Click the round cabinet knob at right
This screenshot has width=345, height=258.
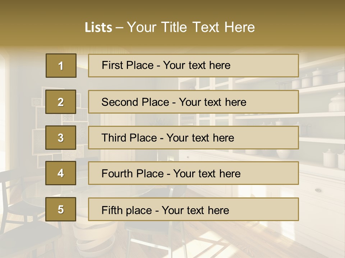click(x=318, y=190)
